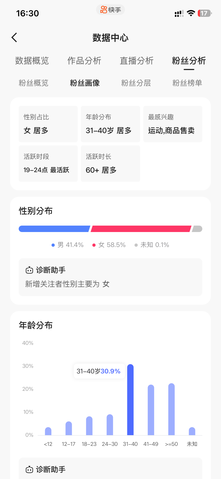Open the 粉丝分层 sub-tab
Screen dimensions: 221x479
tap(136, 83)
